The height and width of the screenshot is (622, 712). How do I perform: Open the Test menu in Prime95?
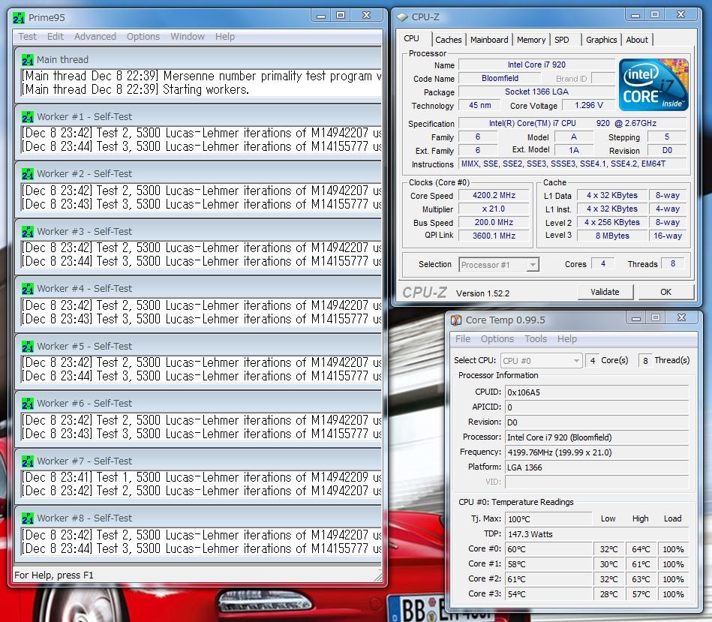point(28,37)
